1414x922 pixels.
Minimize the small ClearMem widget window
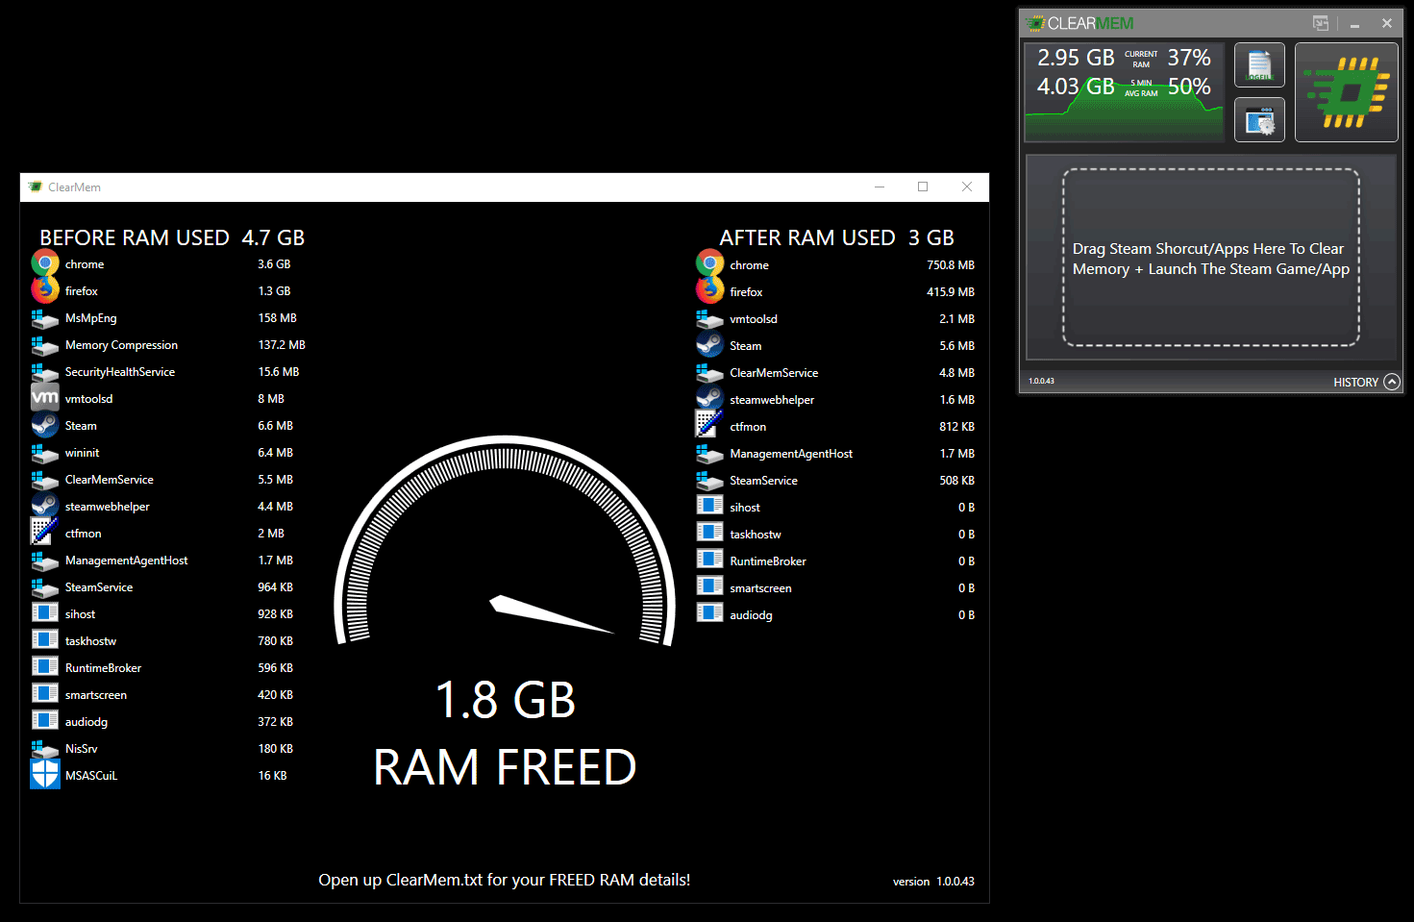click(x=1354, y=24)
